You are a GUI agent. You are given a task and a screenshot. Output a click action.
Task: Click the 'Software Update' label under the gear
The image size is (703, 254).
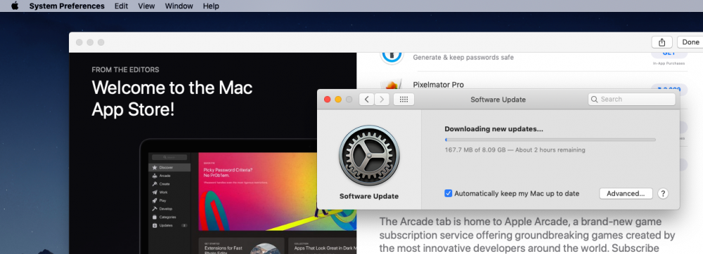point(369,196)
